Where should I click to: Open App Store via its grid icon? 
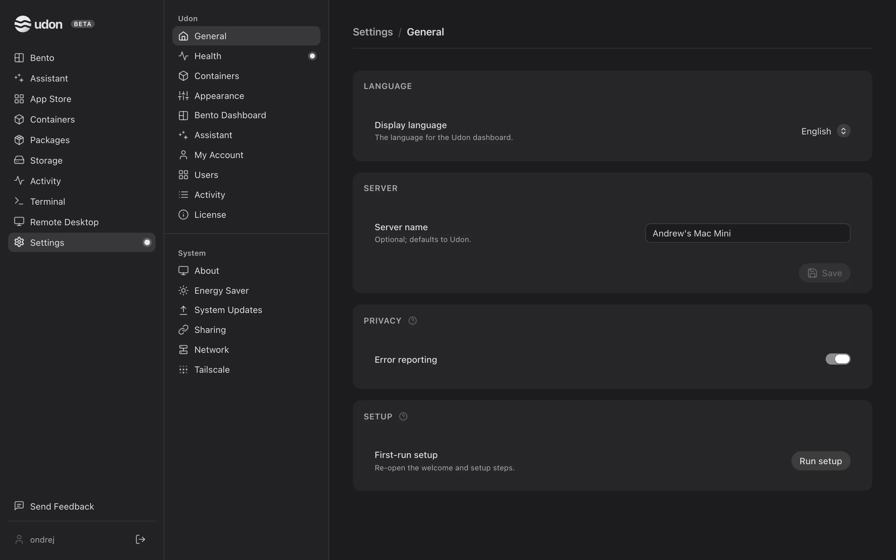click(x=19, y=99)
